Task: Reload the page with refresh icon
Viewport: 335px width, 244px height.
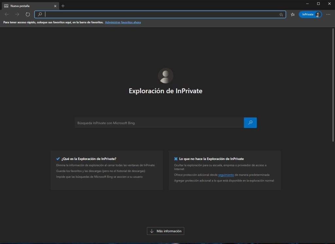Action: coord(28,14)
